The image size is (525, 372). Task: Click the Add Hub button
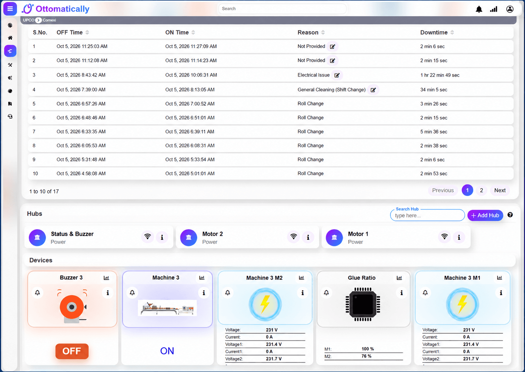pos(485,215)
